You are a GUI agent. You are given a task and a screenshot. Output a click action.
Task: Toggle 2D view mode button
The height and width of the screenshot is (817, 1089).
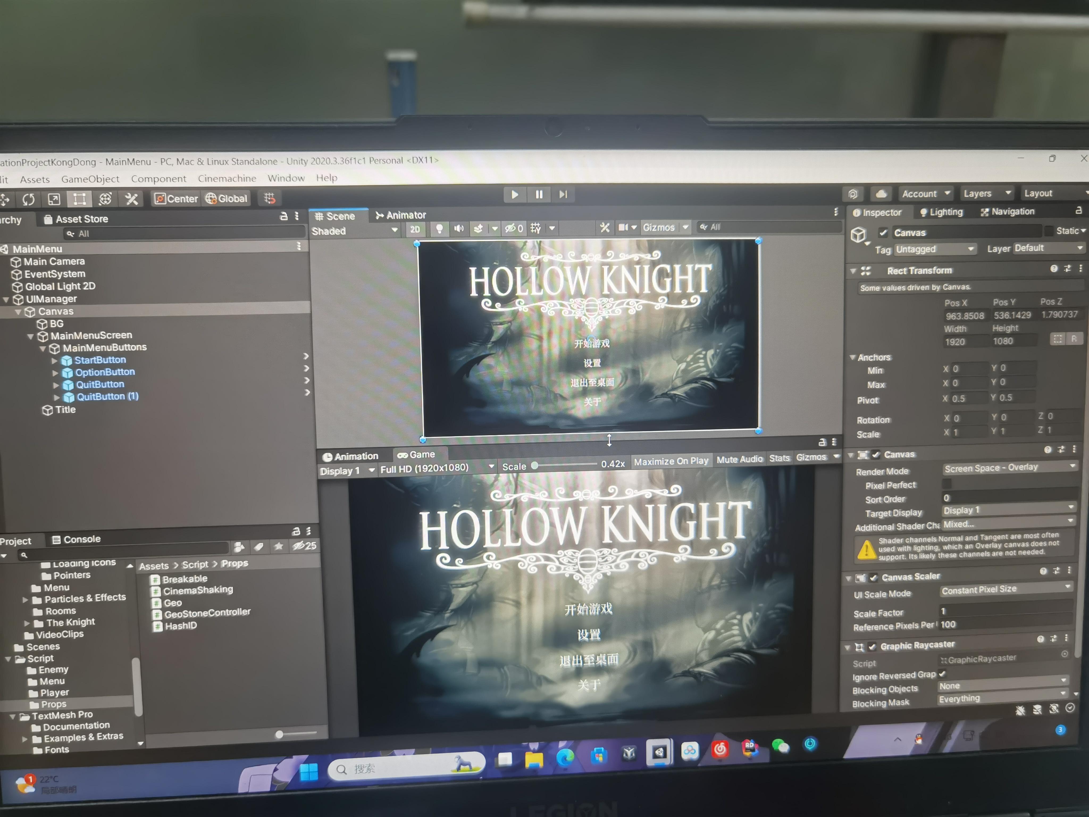click(x=415, y=229)
